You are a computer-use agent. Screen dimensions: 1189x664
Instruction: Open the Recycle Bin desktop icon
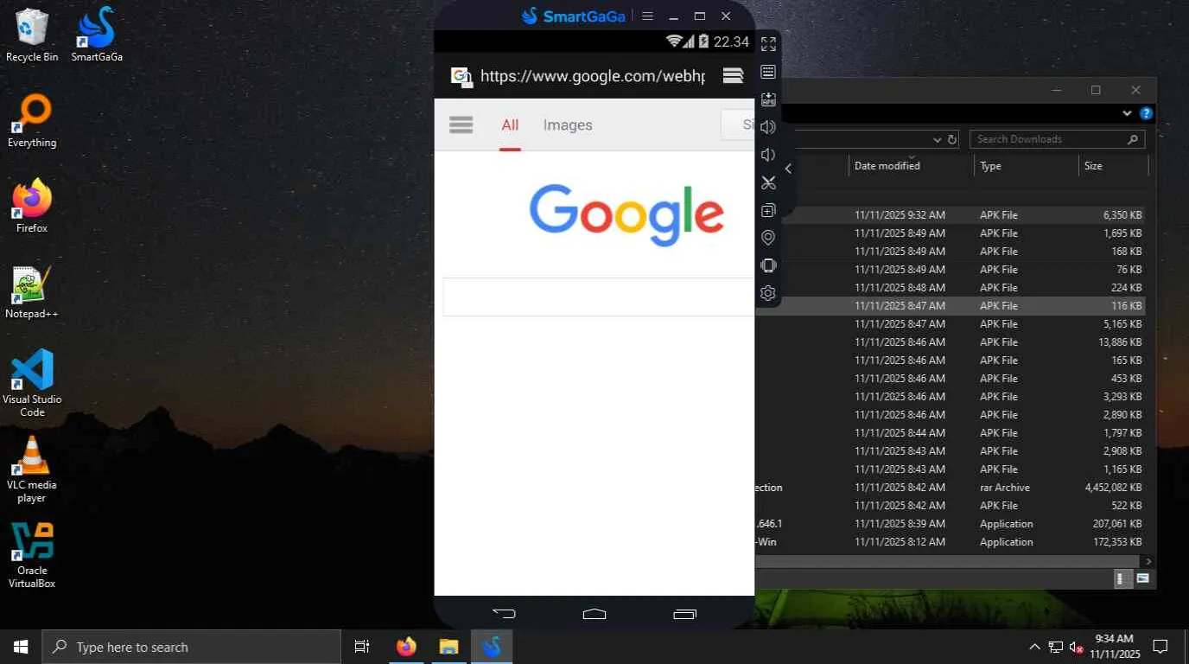coord(32,35)
